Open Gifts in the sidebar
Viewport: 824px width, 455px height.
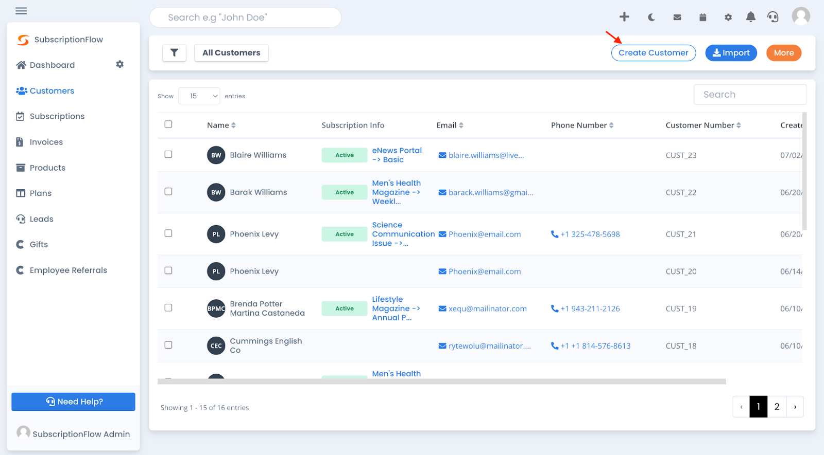tap(39, 244)
